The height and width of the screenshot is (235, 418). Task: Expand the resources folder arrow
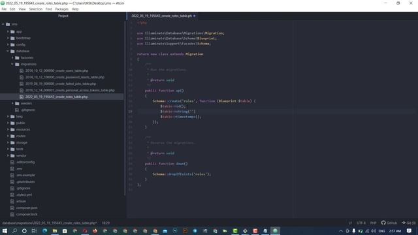click(8, 129)
